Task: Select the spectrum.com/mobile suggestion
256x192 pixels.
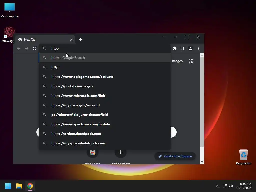Action: click(x=105, y=124)
